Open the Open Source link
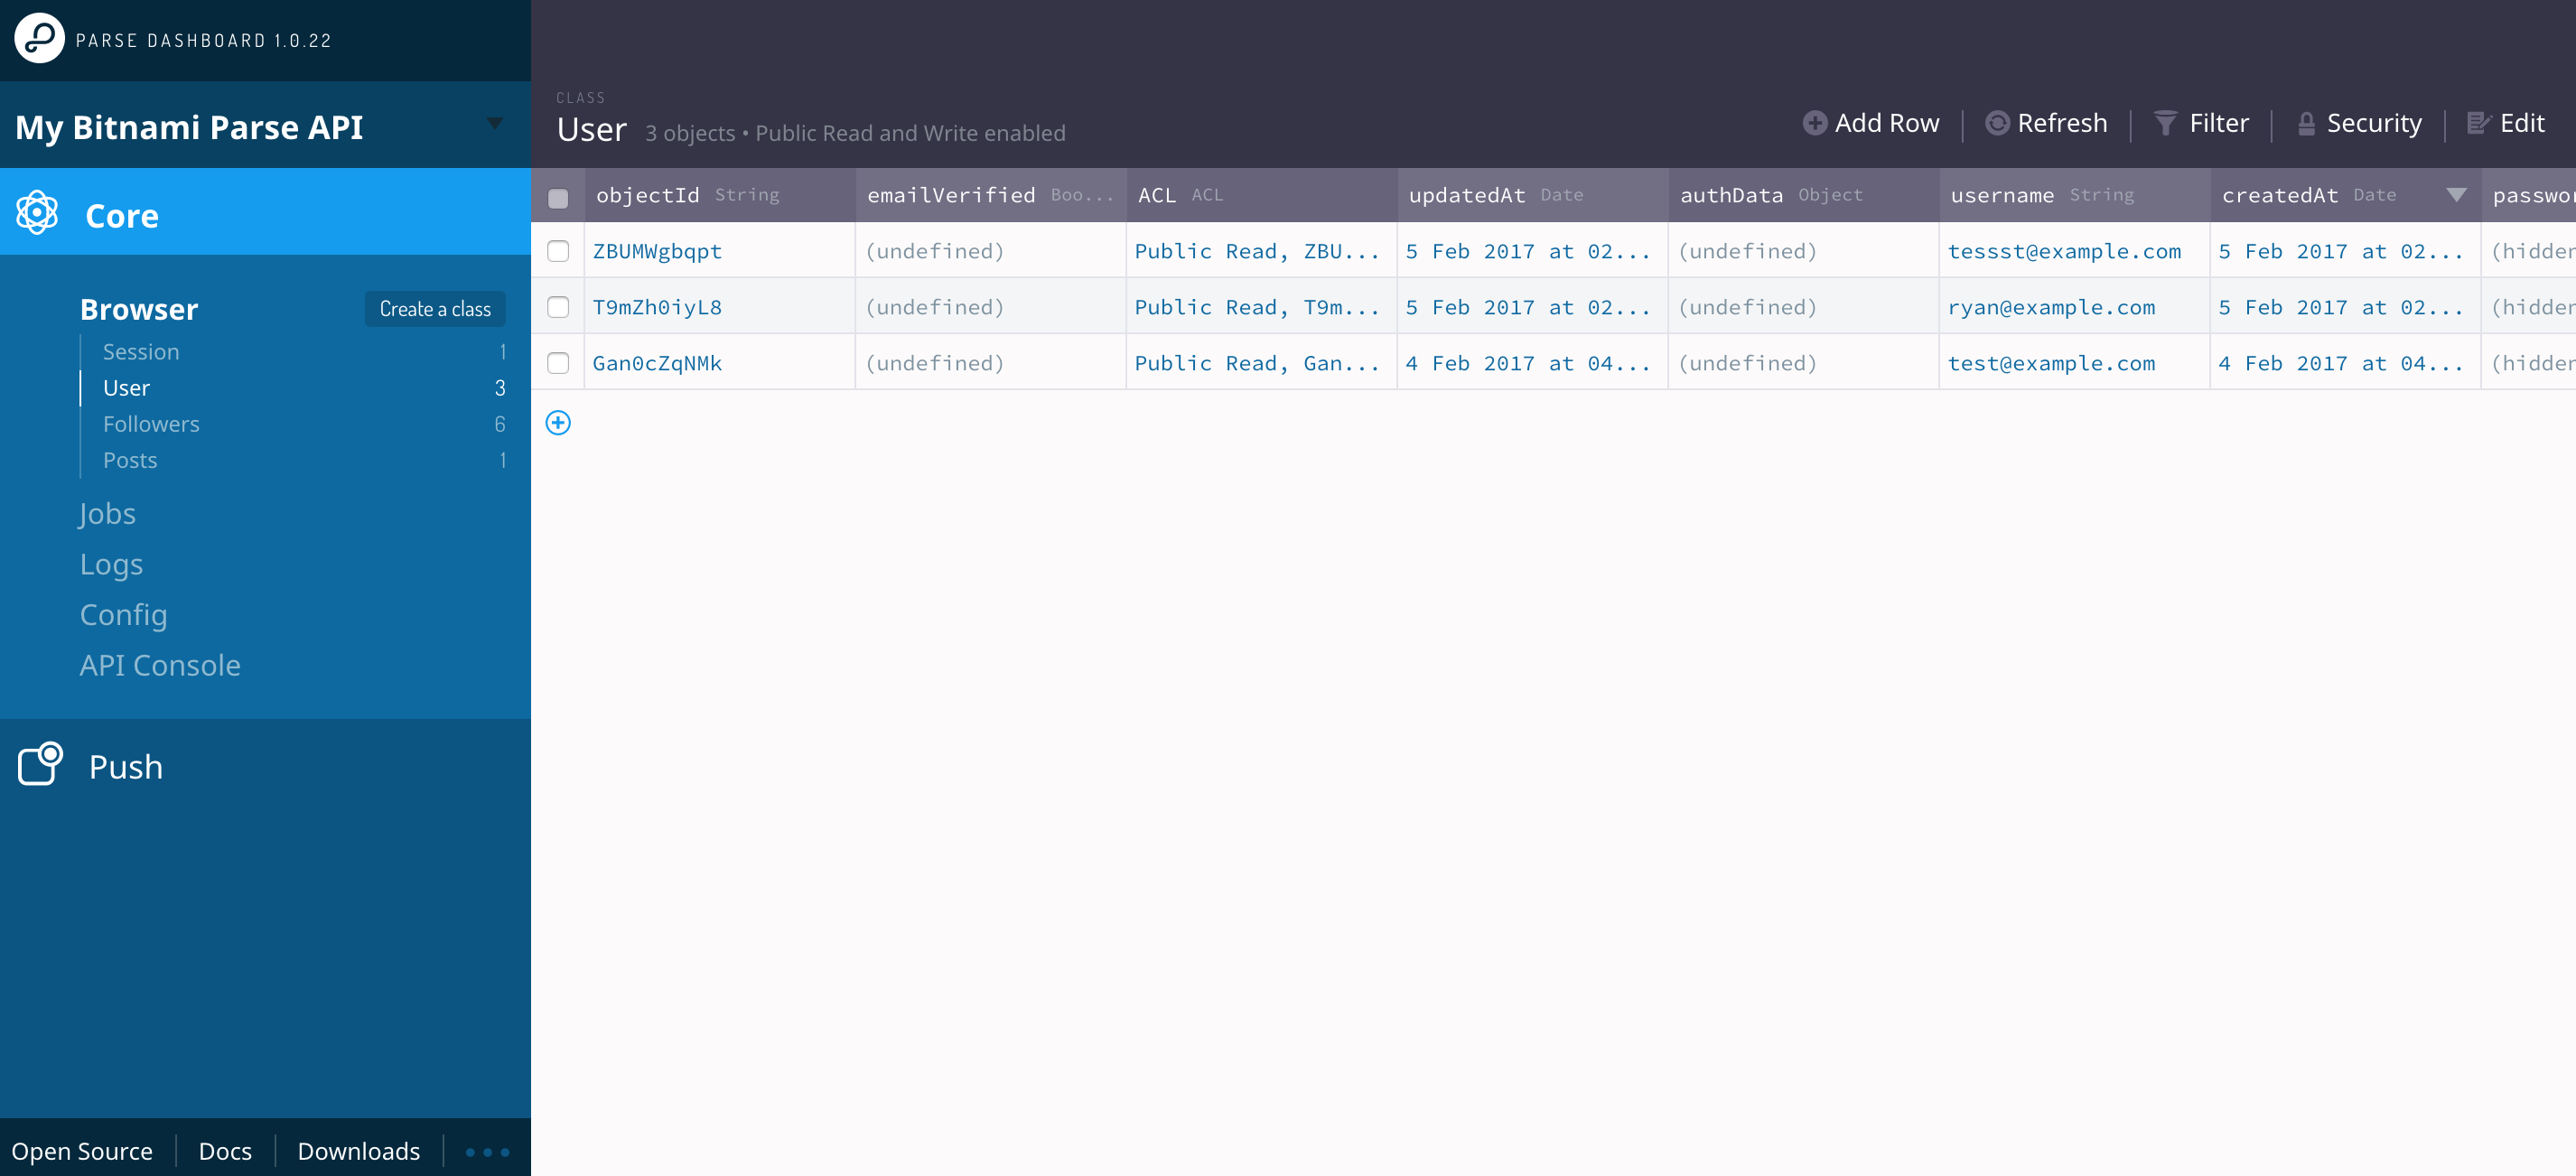This screenshot has height=1176, width=2576. tap(82, 1151)
